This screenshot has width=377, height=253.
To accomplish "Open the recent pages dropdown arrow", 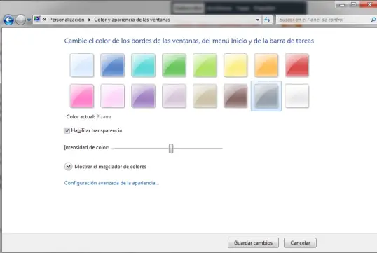I will tap(29, 20).
